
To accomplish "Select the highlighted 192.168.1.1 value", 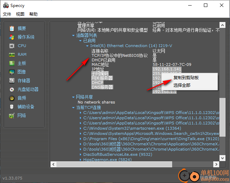I will (164, 92).
